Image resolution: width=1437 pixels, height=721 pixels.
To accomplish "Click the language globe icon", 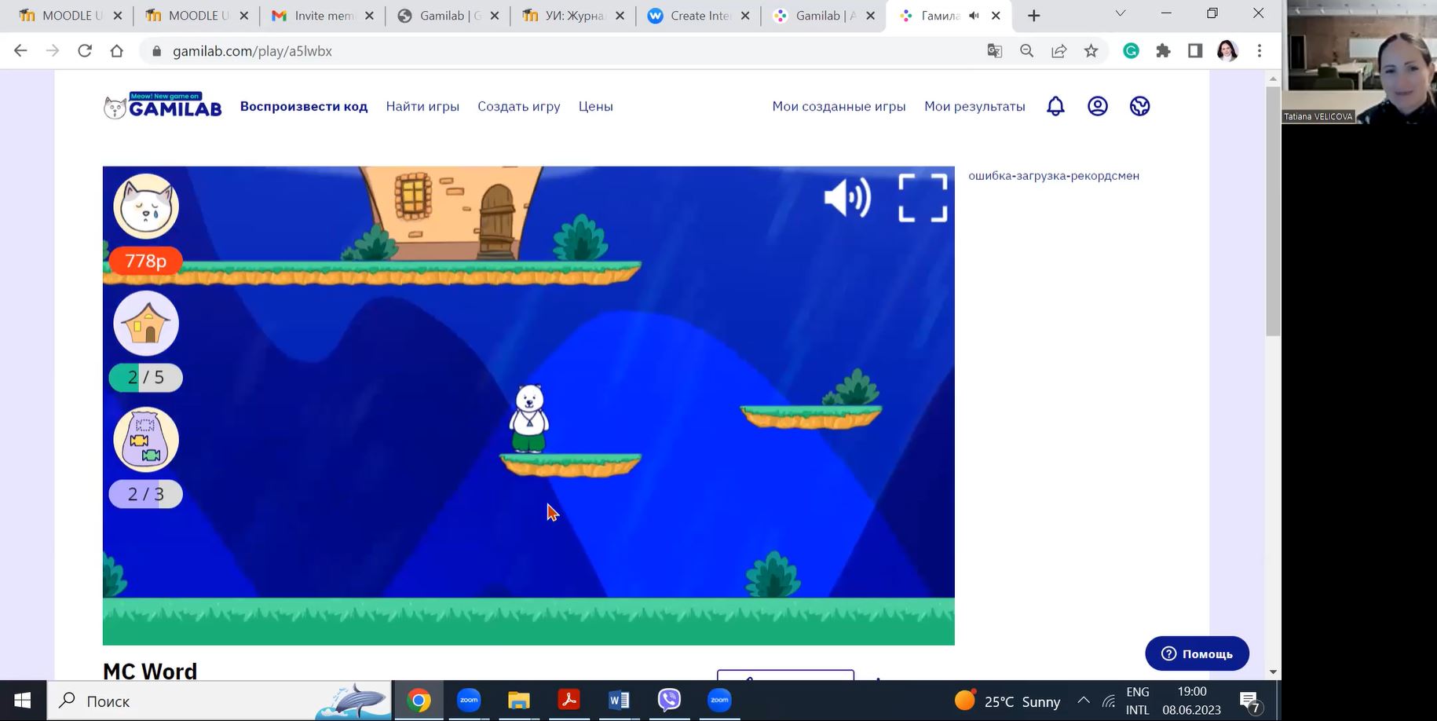I will pyautogui.click(x=1139, y=106).
